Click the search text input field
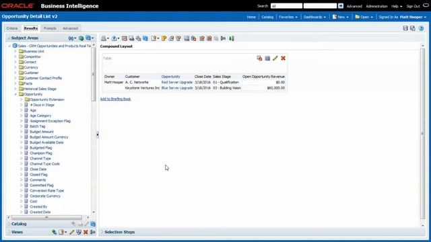The height and width of the screenshot is (242, 431). point(320,6)
